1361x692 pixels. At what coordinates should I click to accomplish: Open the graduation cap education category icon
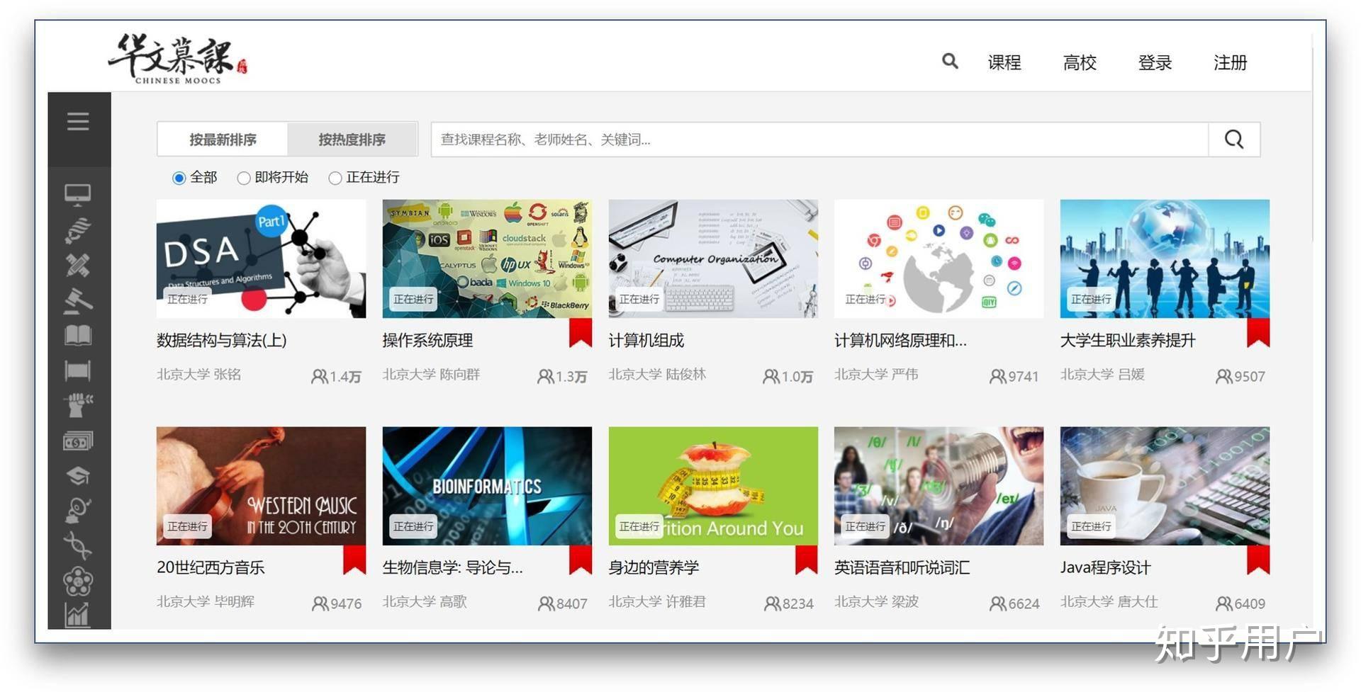[79, 475]
